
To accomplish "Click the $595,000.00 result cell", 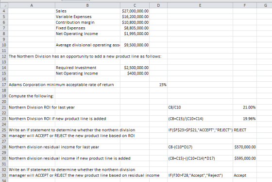I will point(245,158).
